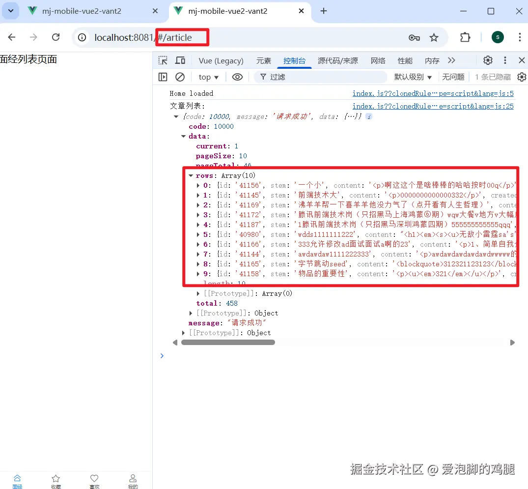Bookmark this page with the star
Image resolution: width=528 pixels, height=489 pixels.
tap(434, 37)
